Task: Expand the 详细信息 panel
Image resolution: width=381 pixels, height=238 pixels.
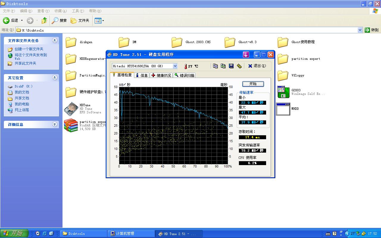Action: [54, 124]
